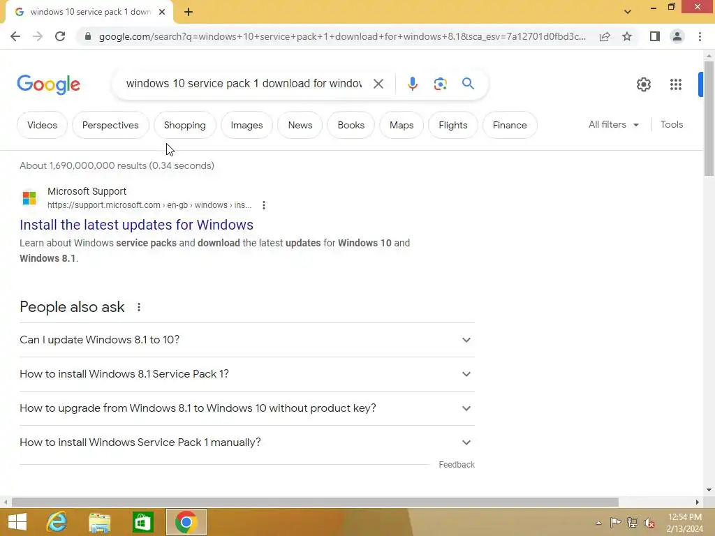Viewport: 715px width, 536px height.
Task: Clear the search query text
Action: [x=378, y=84]
